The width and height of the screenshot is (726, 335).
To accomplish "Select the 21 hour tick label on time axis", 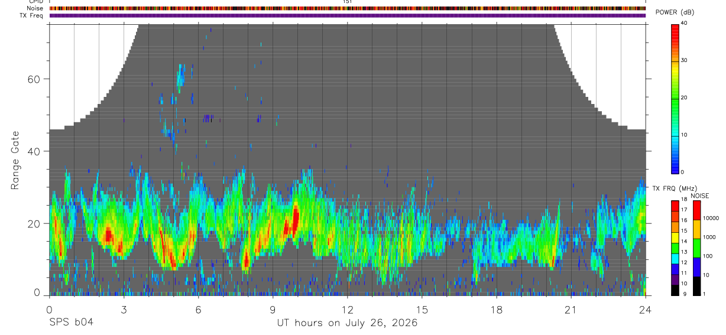I will point(571,309).
